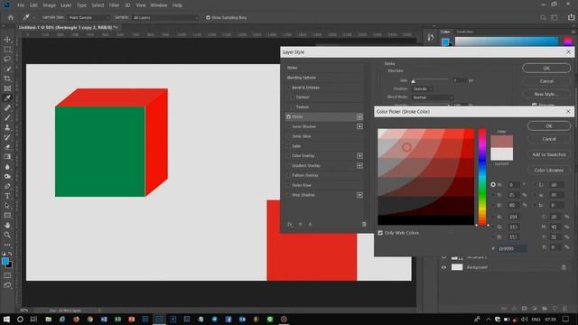Toggle Only Web Colors checkbox
The width and height of the screenshot is (578, 325).
[x=380, y=233]
